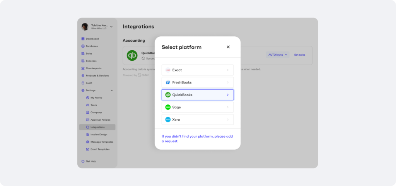The image size is (396, 186).
Task: Click the Dashboard grid icon
Action: click(83, 39)
